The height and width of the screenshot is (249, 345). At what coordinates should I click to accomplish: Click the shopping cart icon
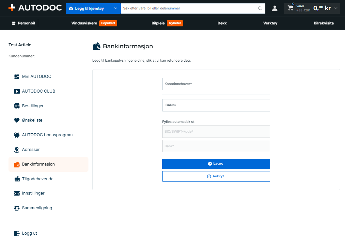click(290, 8)
